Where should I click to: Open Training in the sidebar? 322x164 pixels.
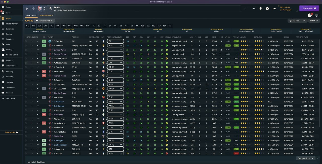coord(12,50)
